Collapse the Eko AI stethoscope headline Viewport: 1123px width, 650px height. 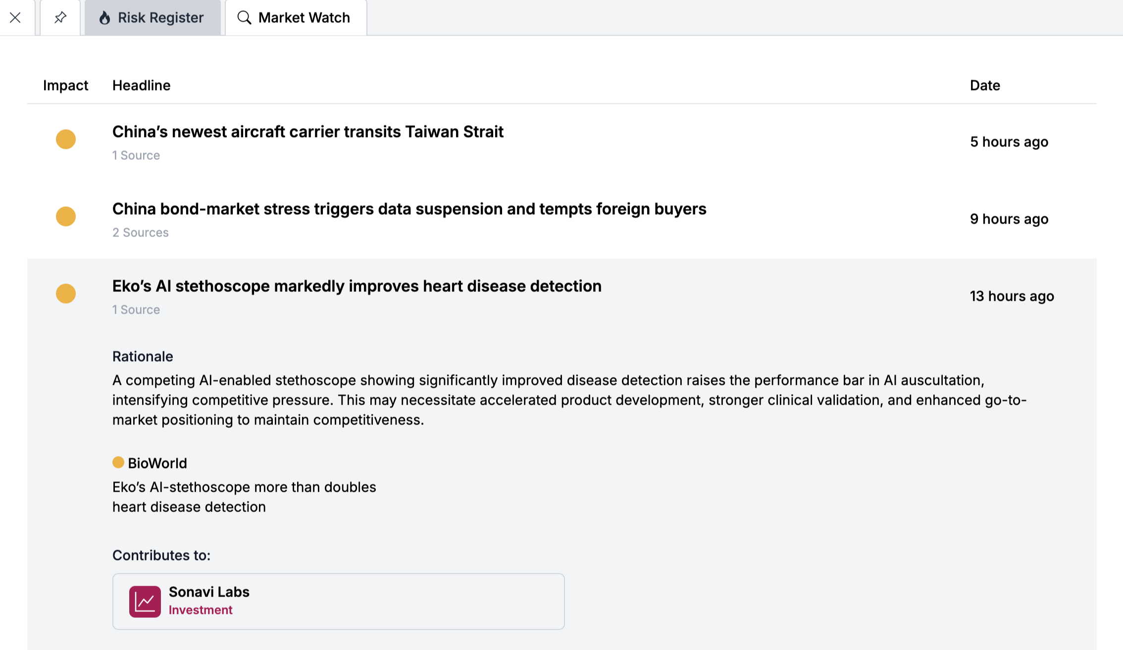coord(357,286)
